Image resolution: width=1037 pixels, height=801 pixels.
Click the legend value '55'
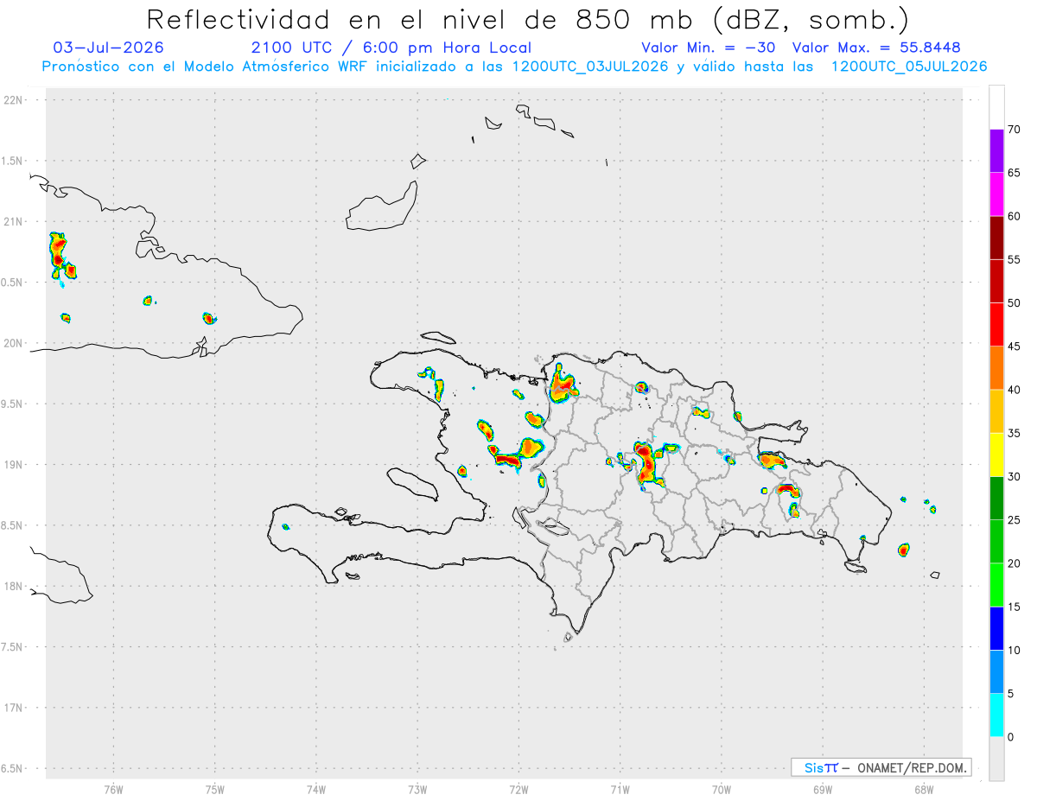(x=1015, y=259)
